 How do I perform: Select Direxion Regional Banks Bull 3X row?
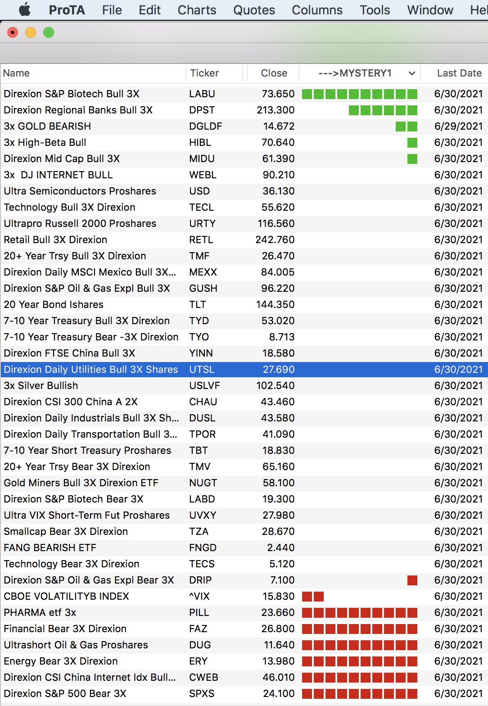[x=244, y=110]
